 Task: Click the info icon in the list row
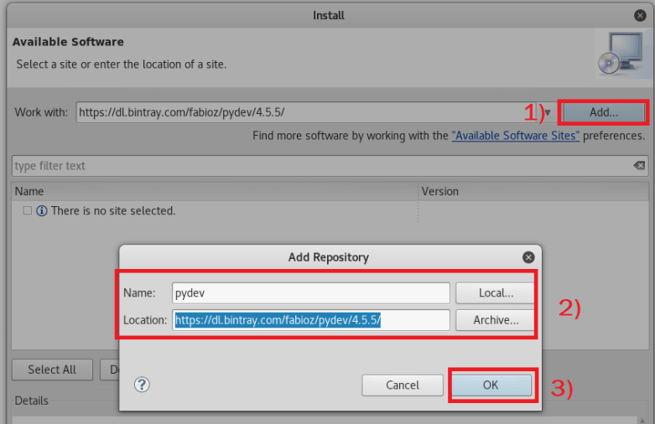(42, 211)
